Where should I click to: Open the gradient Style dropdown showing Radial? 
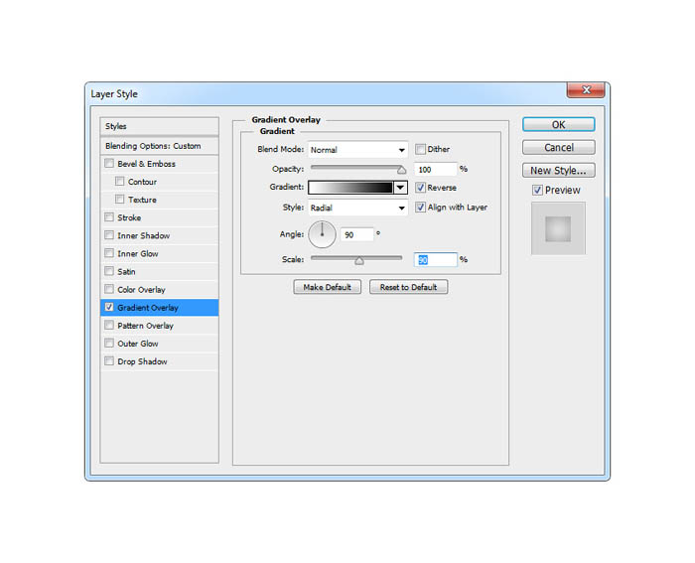357,208
